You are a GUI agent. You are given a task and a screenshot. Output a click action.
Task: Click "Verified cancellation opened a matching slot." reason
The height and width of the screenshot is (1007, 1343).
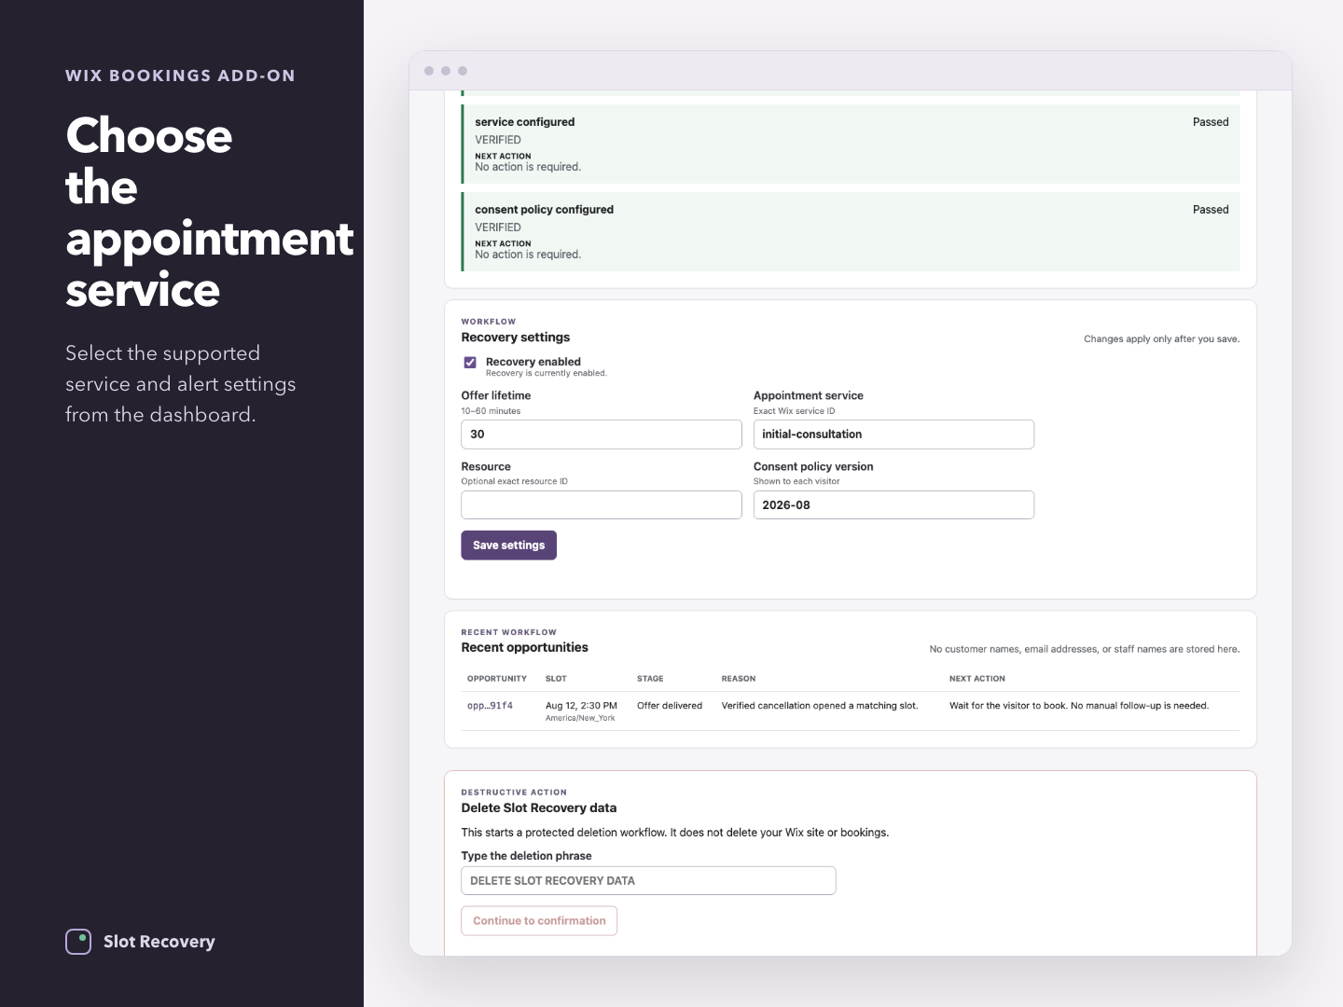coord(819,706)
